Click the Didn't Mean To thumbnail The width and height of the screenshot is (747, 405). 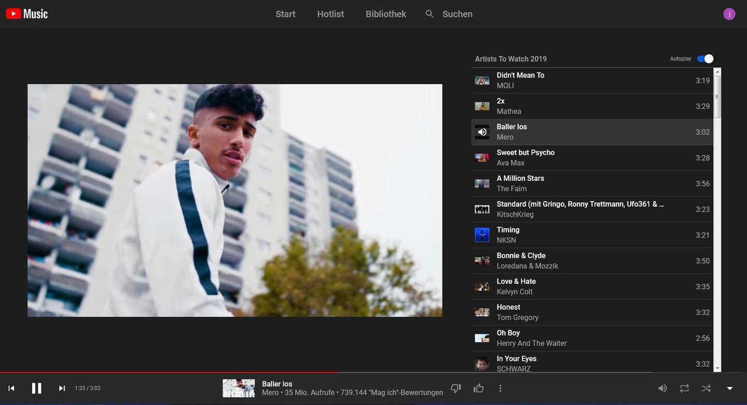coord(482,80)
